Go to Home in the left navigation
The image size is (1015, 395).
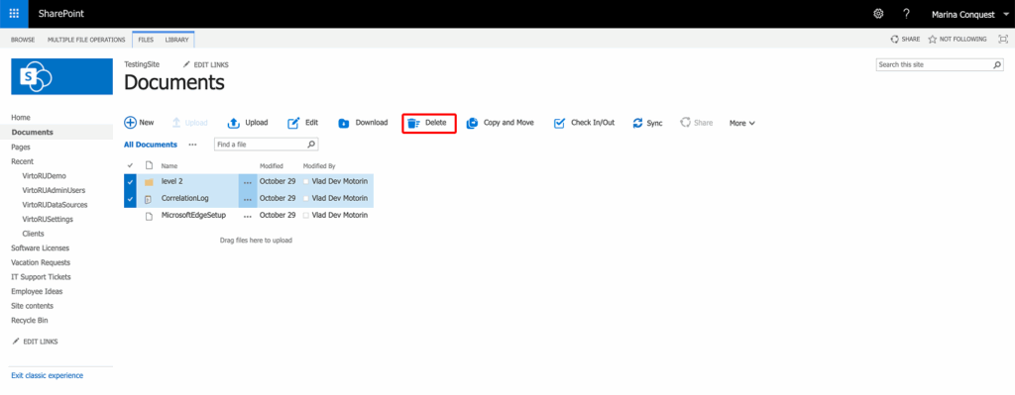[x=21, y=118]
